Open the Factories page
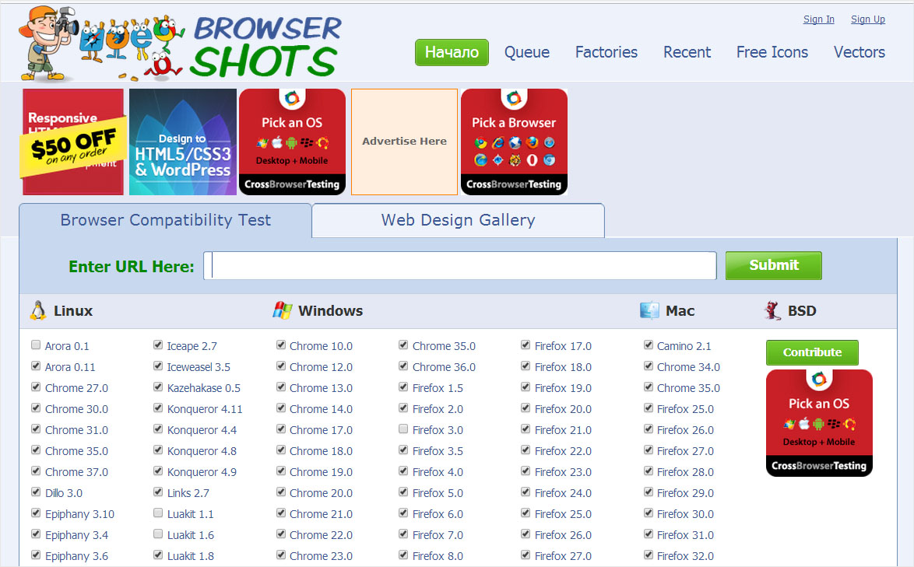The width and height of the screenshot is (914, 567). (606, 52)
